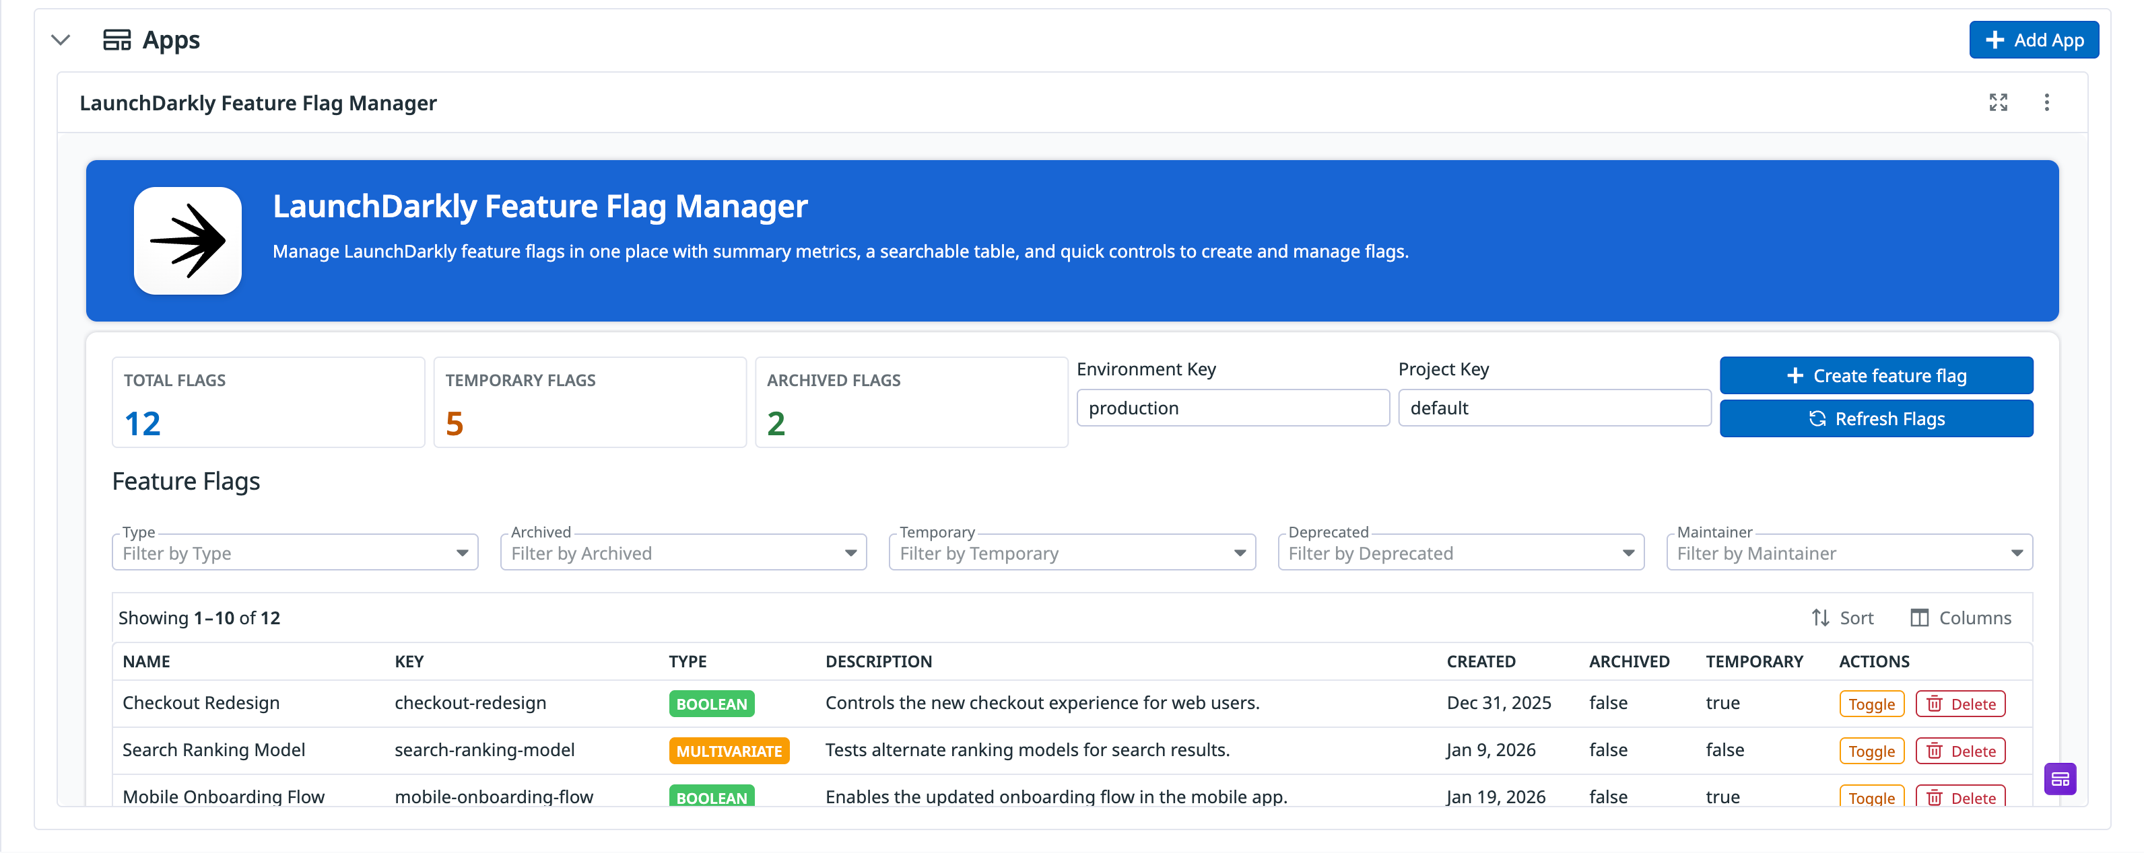Screen dimensions: 2144x853
Task: Toggle the Mobile Onboarding Flow flag
Action: [x=1871, y=796]
